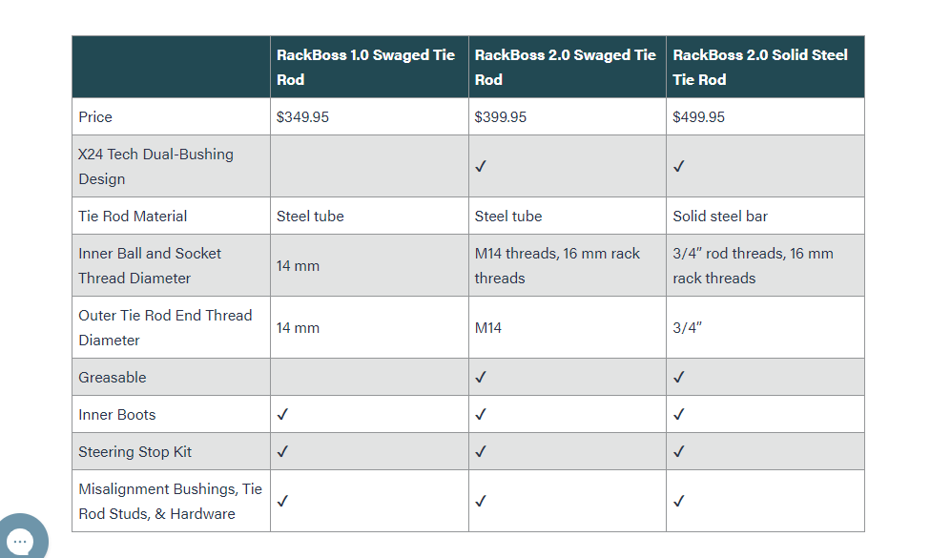Click Greasable checkmark for RackBoss 2.0 Solid Steel
This screenshot has width=951, height=558.
pyautogui.click(x=679, y=377)
